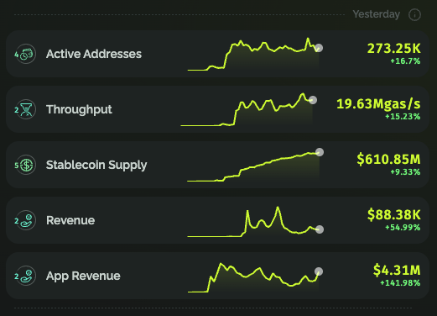Open the Revenue metric label
The width and height of the screenshot is (437, 316).
(x=70, y=220)
